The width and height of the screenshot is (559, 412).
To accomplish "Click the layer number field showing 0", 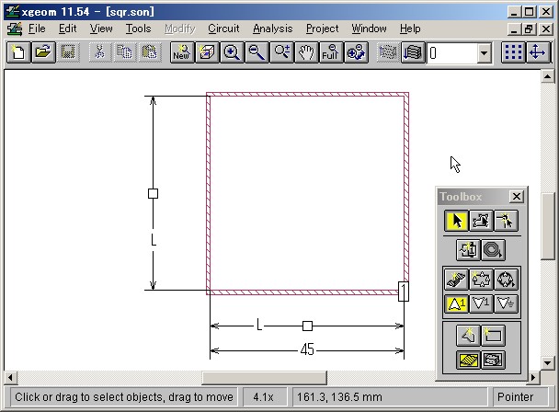I will coord(451,53).
